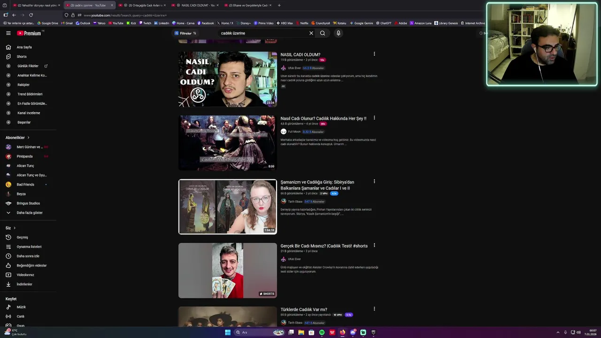Open the Twitch bookmark
The image size is (601, 338).
click(x=145, y=23)
